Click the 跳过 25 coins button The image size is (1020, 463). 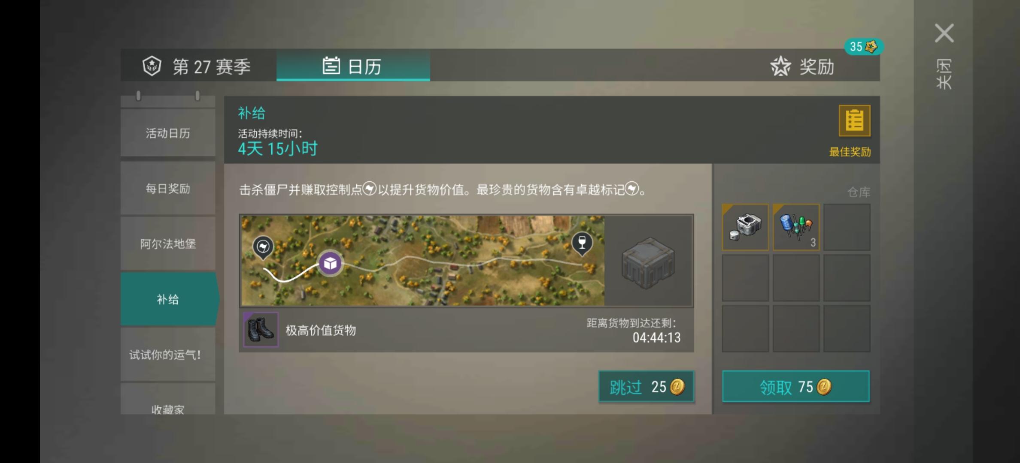[646, 387]
